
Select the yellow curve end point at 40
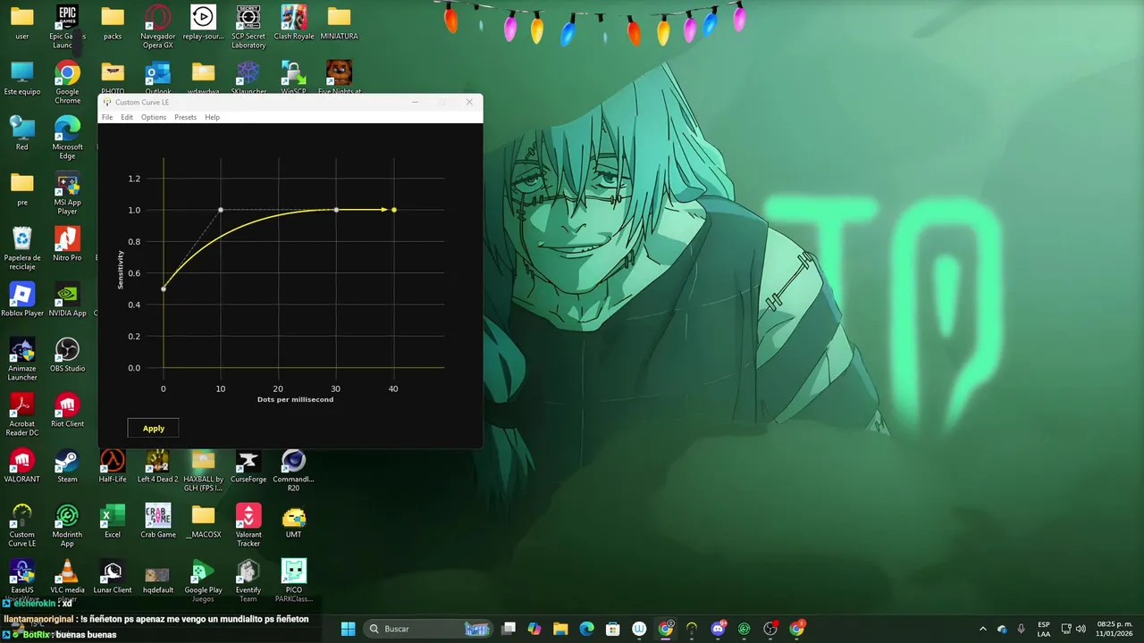tap(394, 210)
